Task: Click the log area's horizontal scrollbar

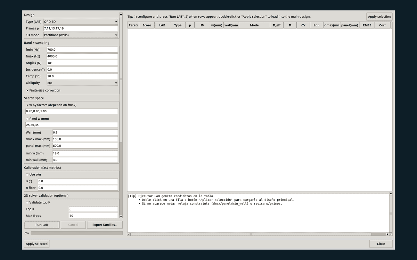Action: pyautogui.click(x=259, y=234)
